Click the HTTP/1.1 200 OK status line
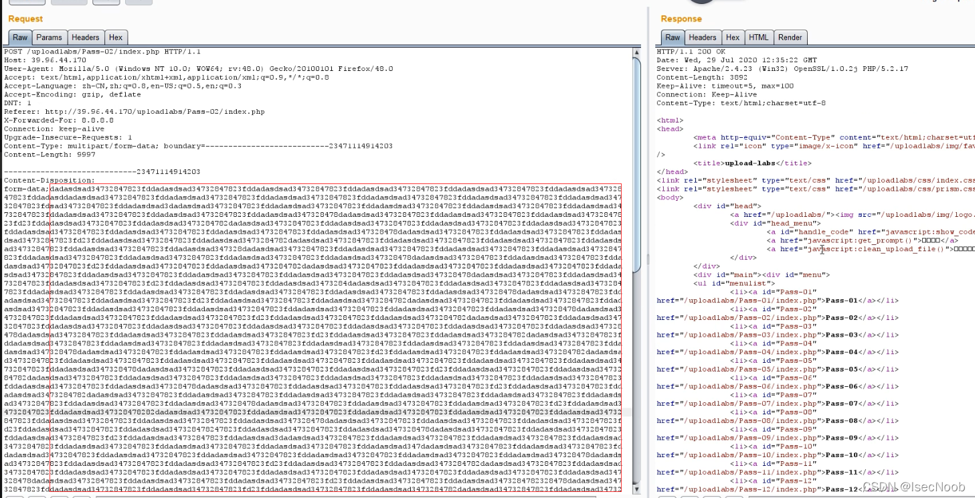 pos(691,52)
